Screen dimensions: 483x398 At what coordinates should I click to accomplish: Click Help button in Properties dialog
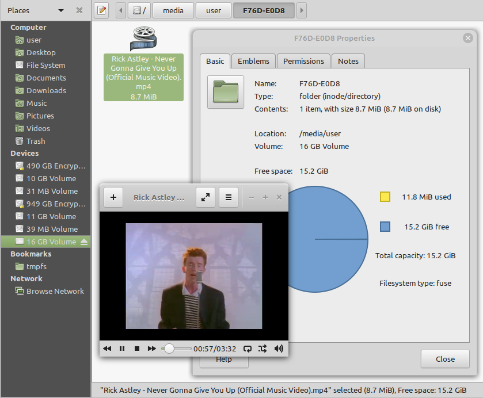pyautogui.click(x=224, y=362)
